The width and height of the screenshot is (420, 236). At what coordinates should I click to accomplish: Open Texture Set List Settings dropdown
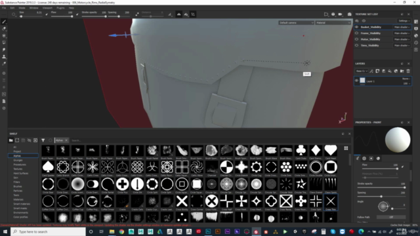coord(404,21)
